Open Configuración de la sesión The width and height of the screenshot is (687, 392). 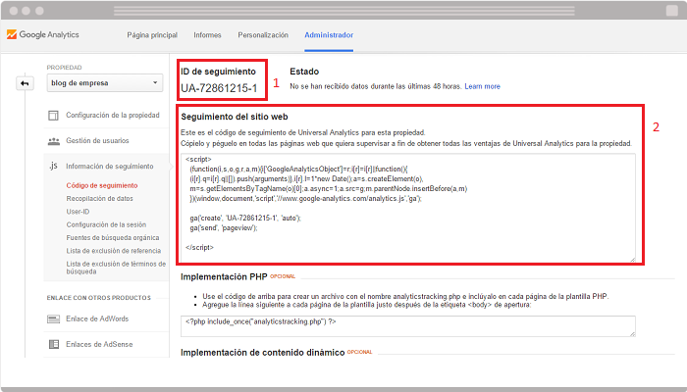coord(105,224)
